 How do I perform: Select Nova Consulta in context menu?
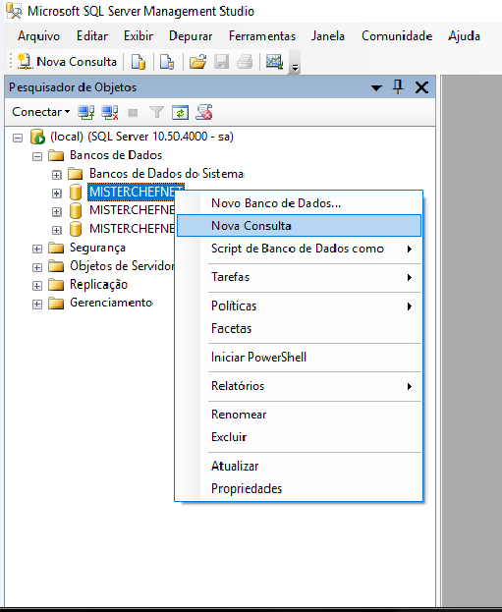tap(299, 226)
